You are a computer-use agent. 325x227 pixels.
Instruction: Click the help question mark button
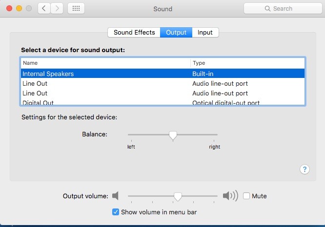(x=305, y=170)
